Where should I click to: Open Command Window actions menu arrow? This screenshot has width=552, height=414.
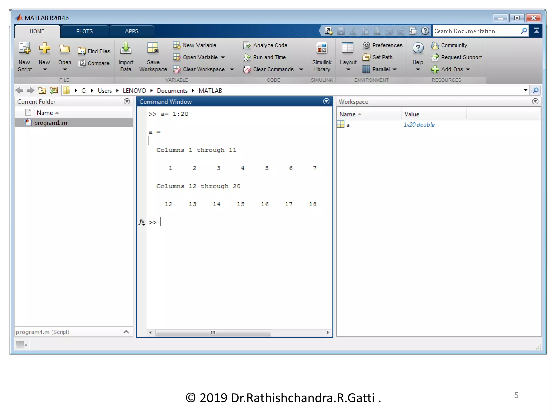point(326,101)
